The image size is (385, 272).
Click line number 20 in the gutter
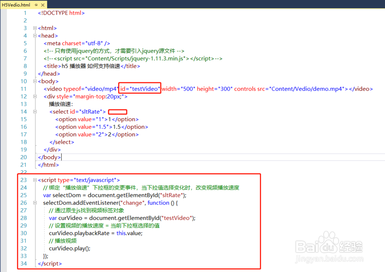click(23, 157)
